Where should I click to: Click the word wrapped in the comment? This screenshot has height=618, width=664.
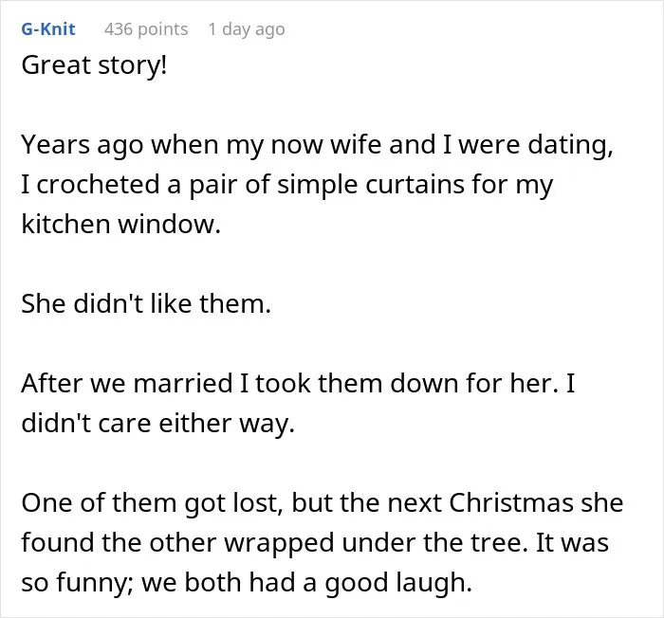279,542
